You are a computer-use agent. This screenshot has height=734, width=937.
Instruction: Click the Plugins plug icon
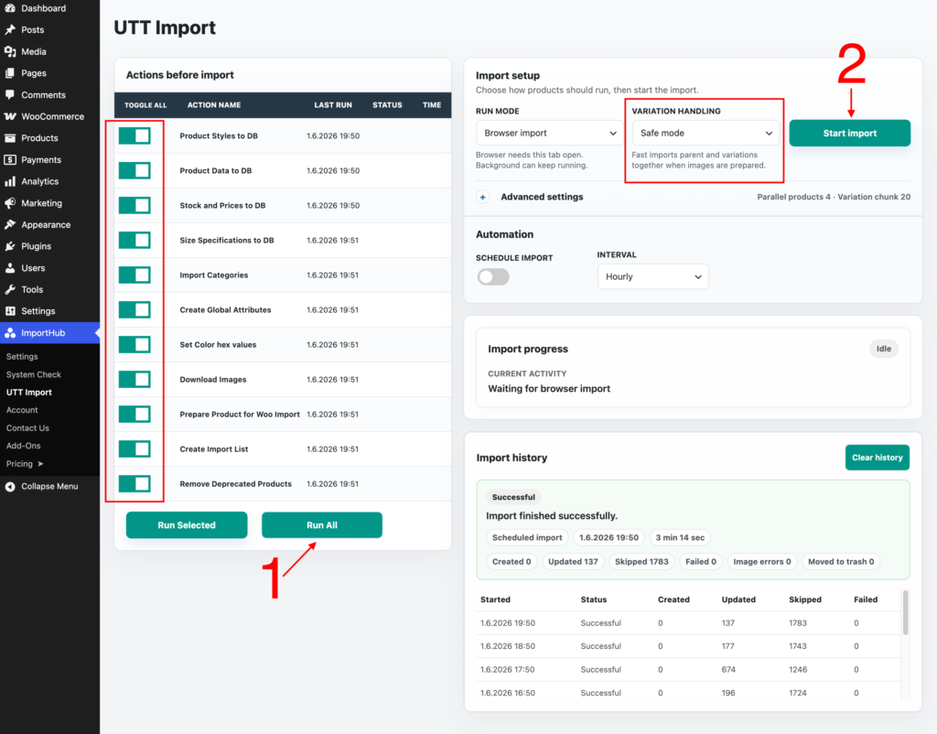pos(10,246)
